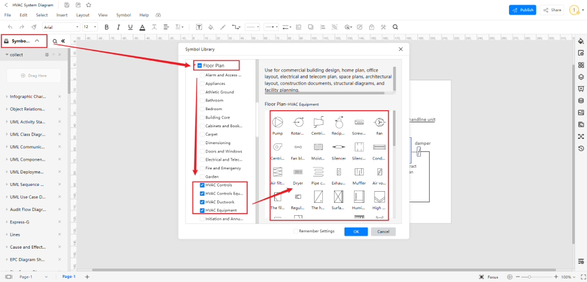Image resolution: width=587 pixels, height=282 pixels.
Task: Collapse the Symbol panel chevron
Action: tap(36, 41)
